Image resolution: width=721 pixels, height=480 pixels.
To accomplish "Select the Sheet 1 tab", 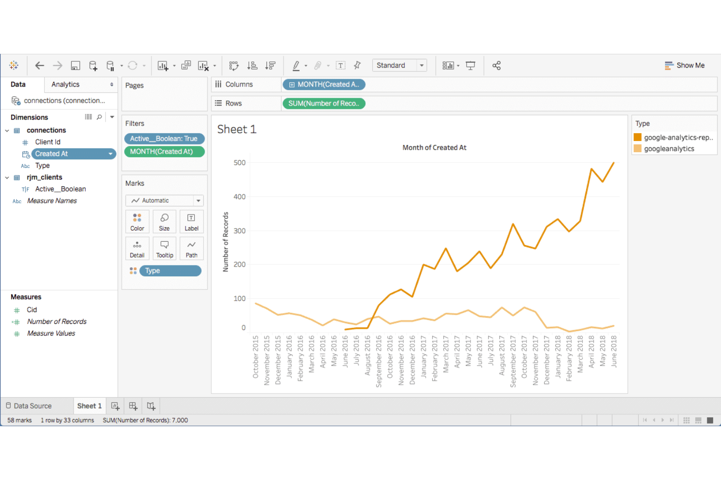I will 89,406.
